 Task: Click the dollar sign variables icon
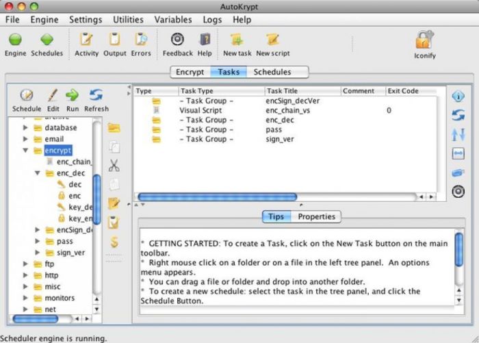pyautogui.click(x=114, y=242)
